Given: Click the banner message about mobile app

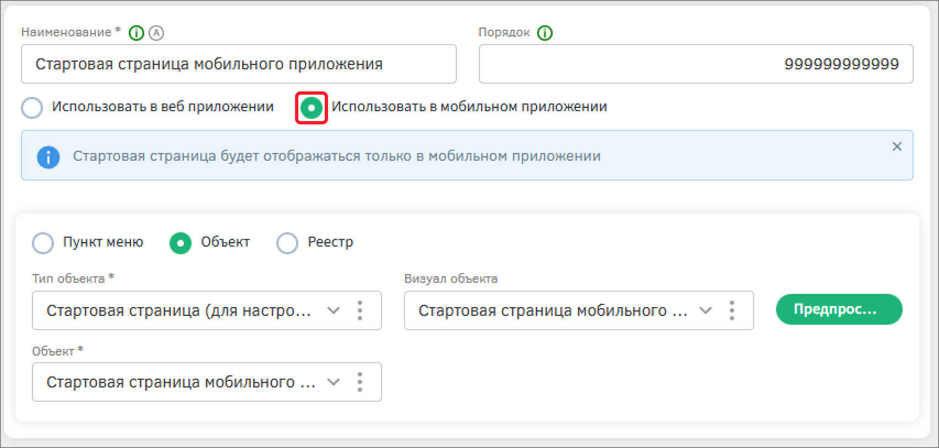Looking at the screenshot, I should 336,156.
